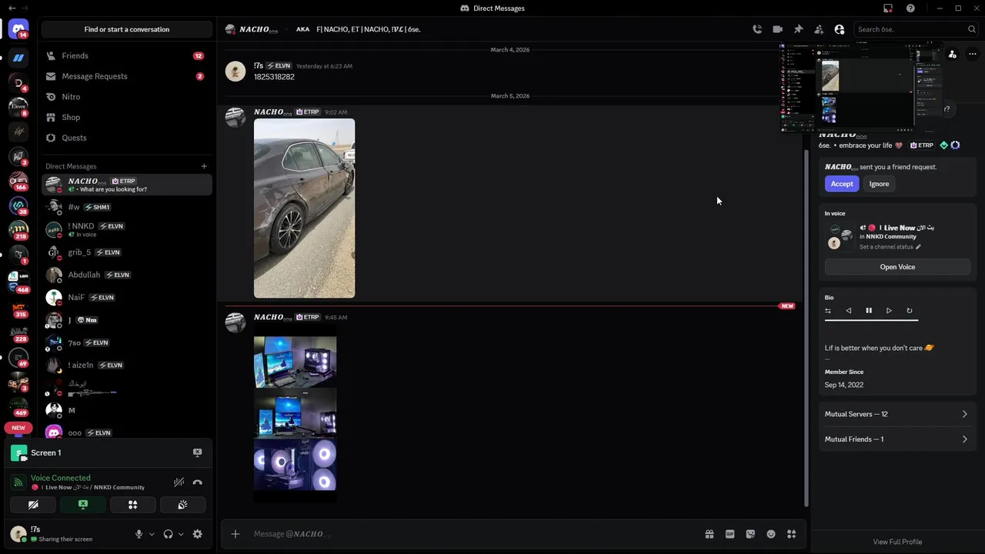
Task: Open the Nitro page
Action: click(x=127, y=97)
